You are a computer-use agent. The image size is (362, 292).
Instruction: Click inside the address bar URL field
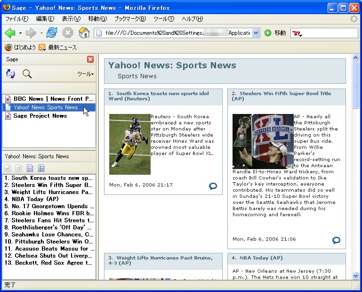pos(177,33)
